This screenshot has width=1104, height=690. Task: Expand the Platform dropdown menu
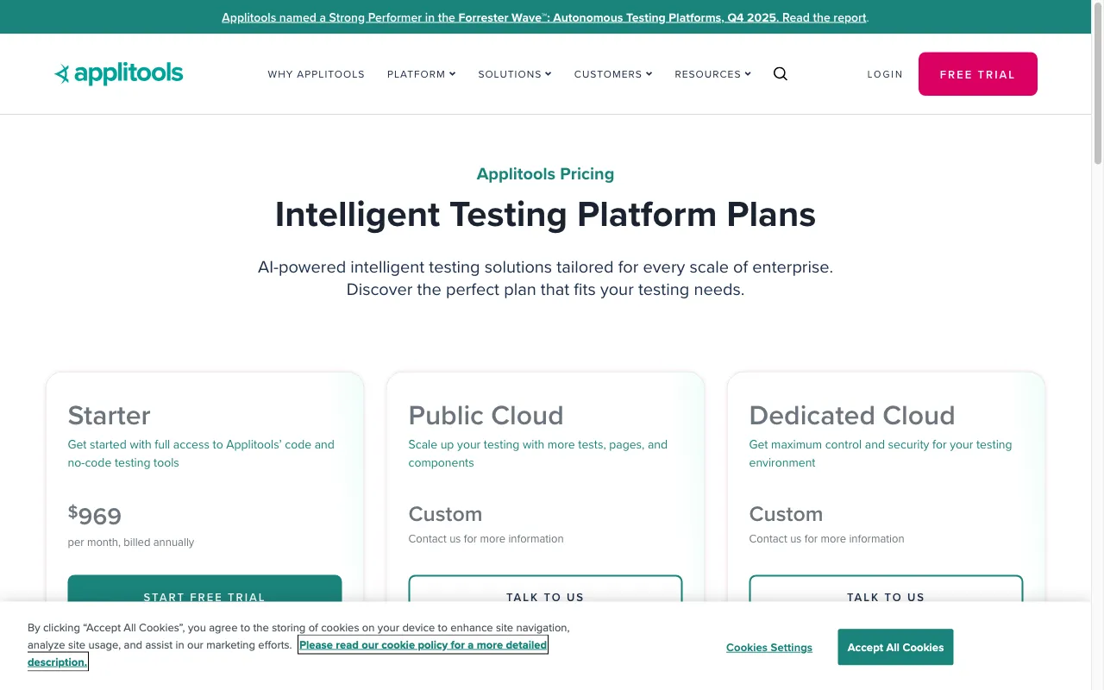coord(421,74)
